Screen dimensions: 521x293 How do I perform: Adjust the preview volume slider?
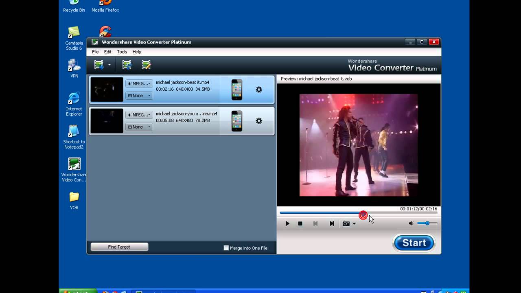point(427,223)
